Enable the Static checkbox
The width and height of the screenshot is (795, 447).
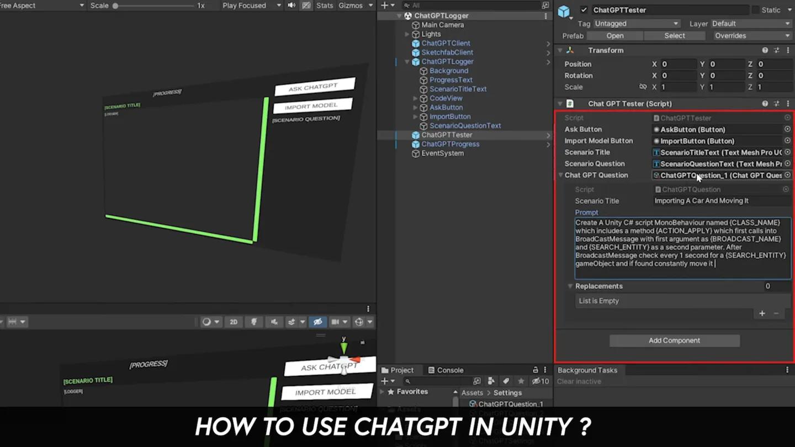click(x=755, y=10)
